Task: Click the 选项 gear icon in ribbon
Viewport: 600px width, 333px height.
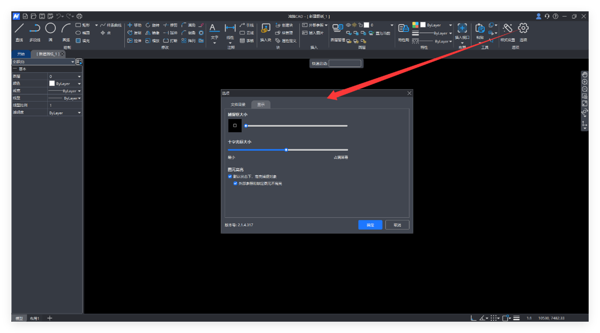Action: (x=523, y=29)
